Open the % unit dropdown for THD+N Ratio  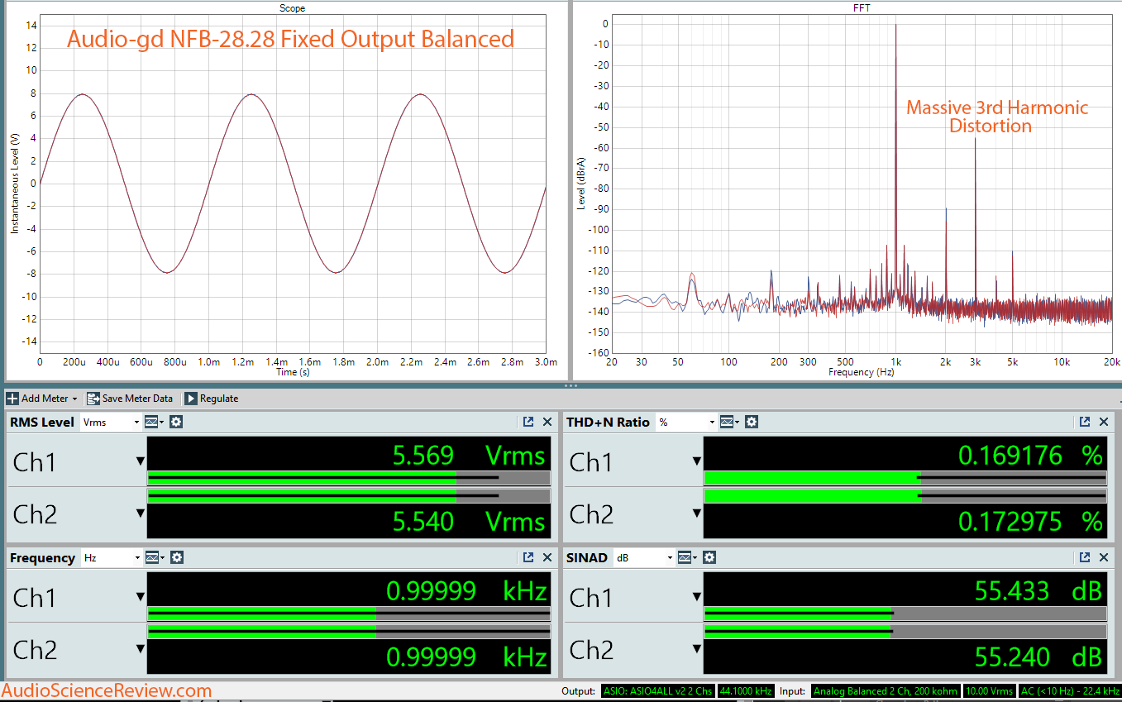pyautogui.click(x=686, y=422)
